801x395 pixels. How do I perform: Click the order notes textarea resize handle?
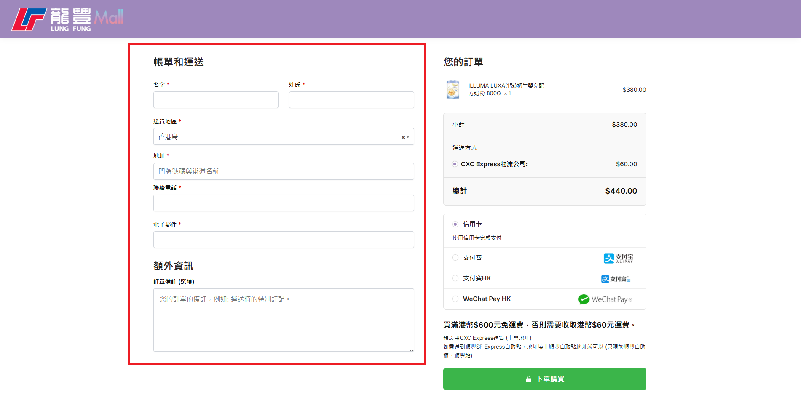point(412,349)
